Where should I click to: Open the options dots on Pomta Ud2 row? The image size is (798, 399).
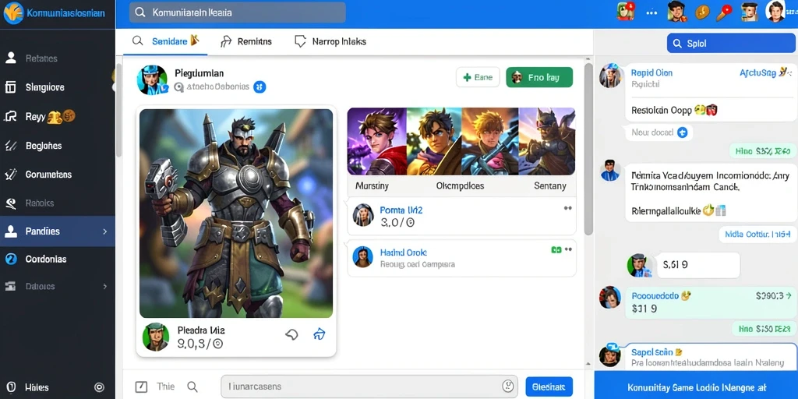tap(568, 208)
